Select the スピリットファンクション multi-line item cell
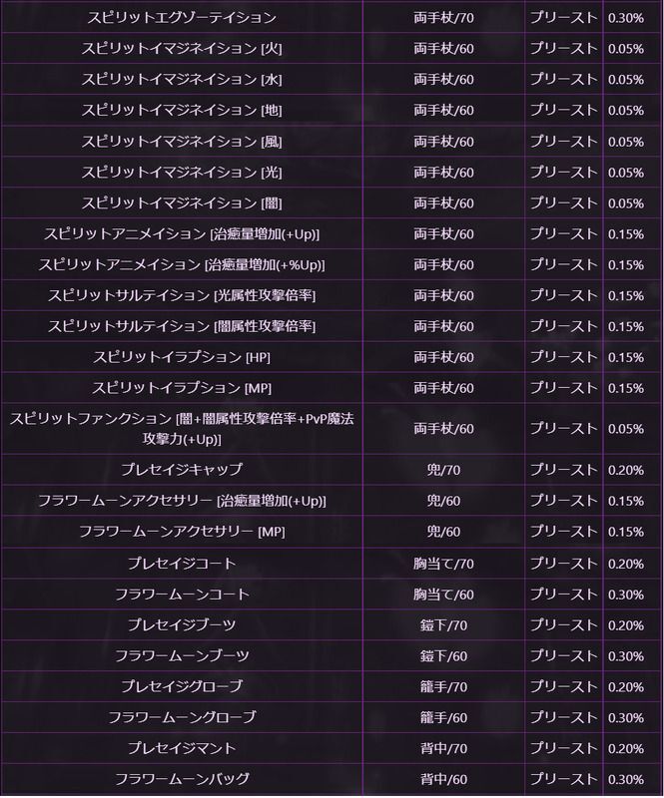 point(181,429)
